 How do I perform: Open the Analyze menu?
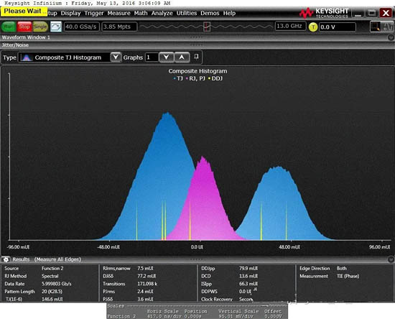162,13
